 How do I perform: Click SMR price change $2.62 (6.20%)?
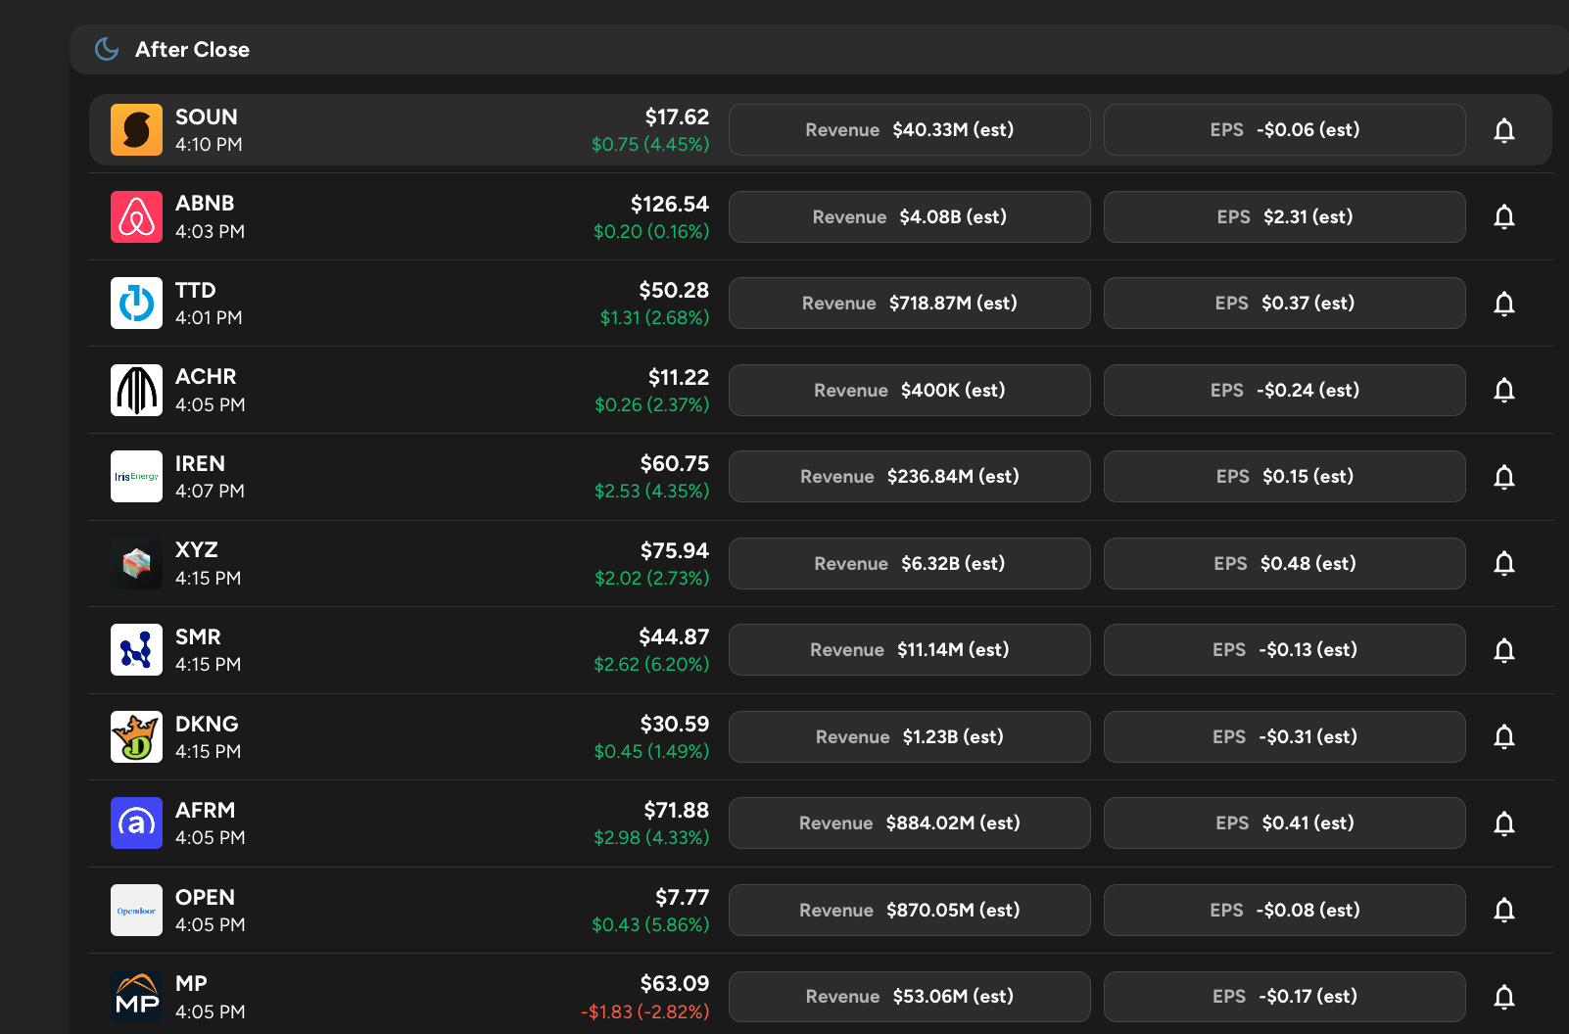point(651,664)
